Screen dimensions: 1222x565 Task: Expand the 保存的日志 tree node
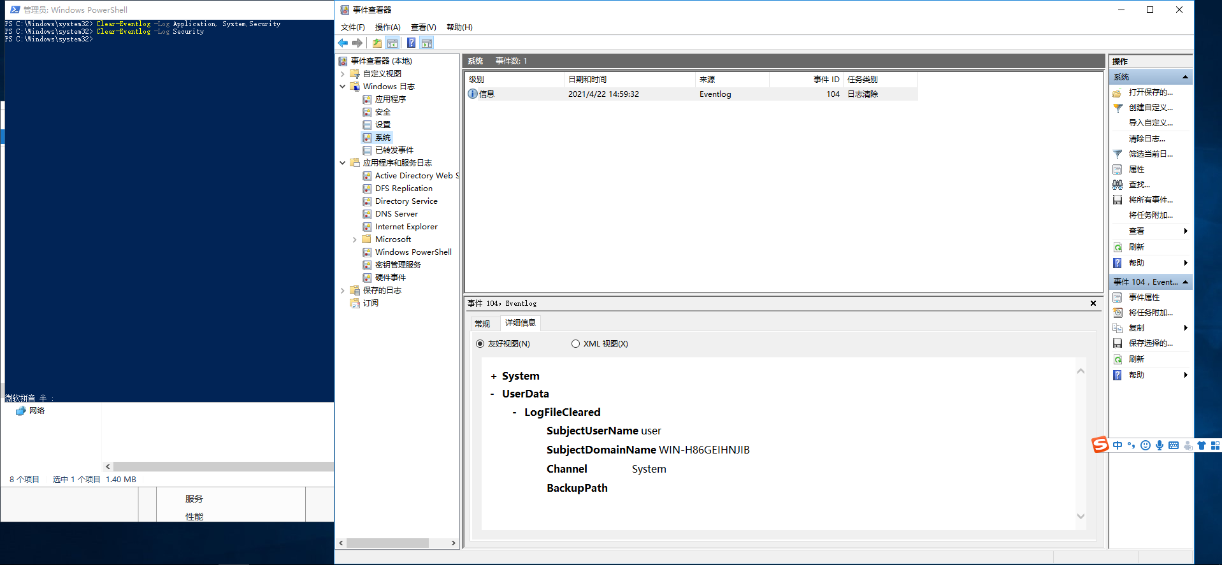[x=343, y=290]
